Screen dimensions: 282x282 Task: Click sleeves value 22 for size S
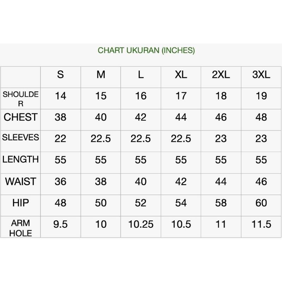(x=61, y=139)
